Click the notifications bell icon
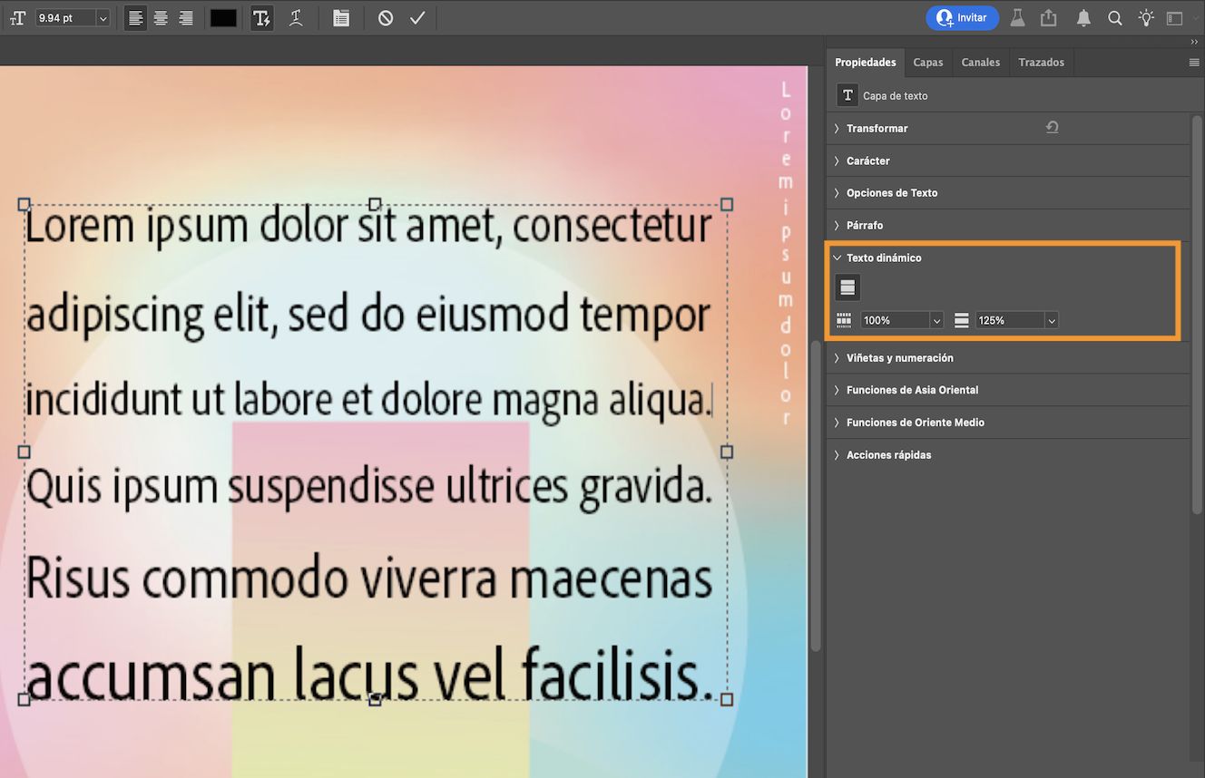Viewport: 1205px width, 778px height. pyautogui.click(x=1083, y=17)
